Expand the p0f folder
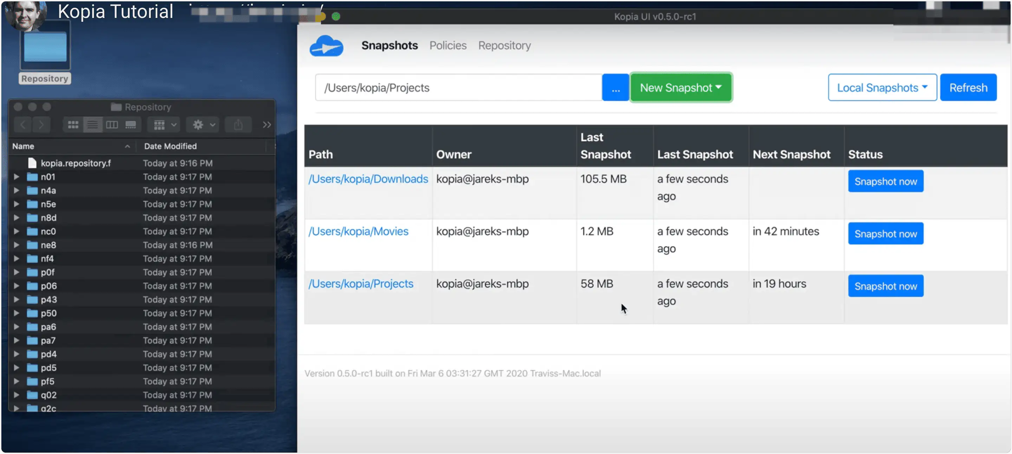This screenshot has width=1012, height=454. (x=17, y=272)
